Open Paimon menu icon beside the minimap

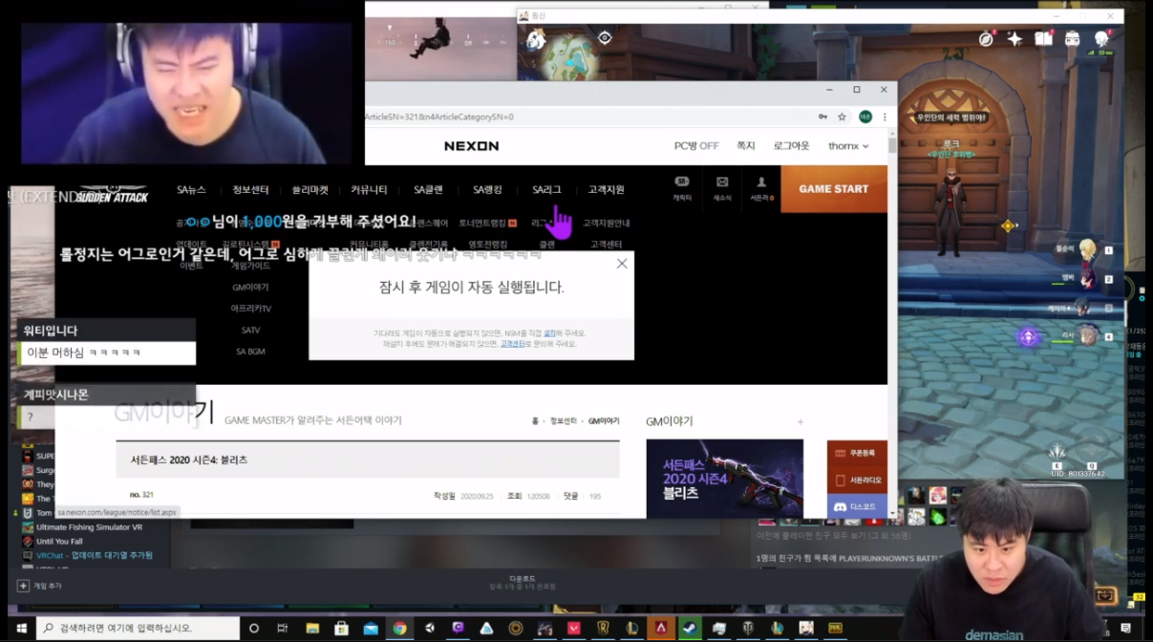pyautogui.click(x=536, y=39)
